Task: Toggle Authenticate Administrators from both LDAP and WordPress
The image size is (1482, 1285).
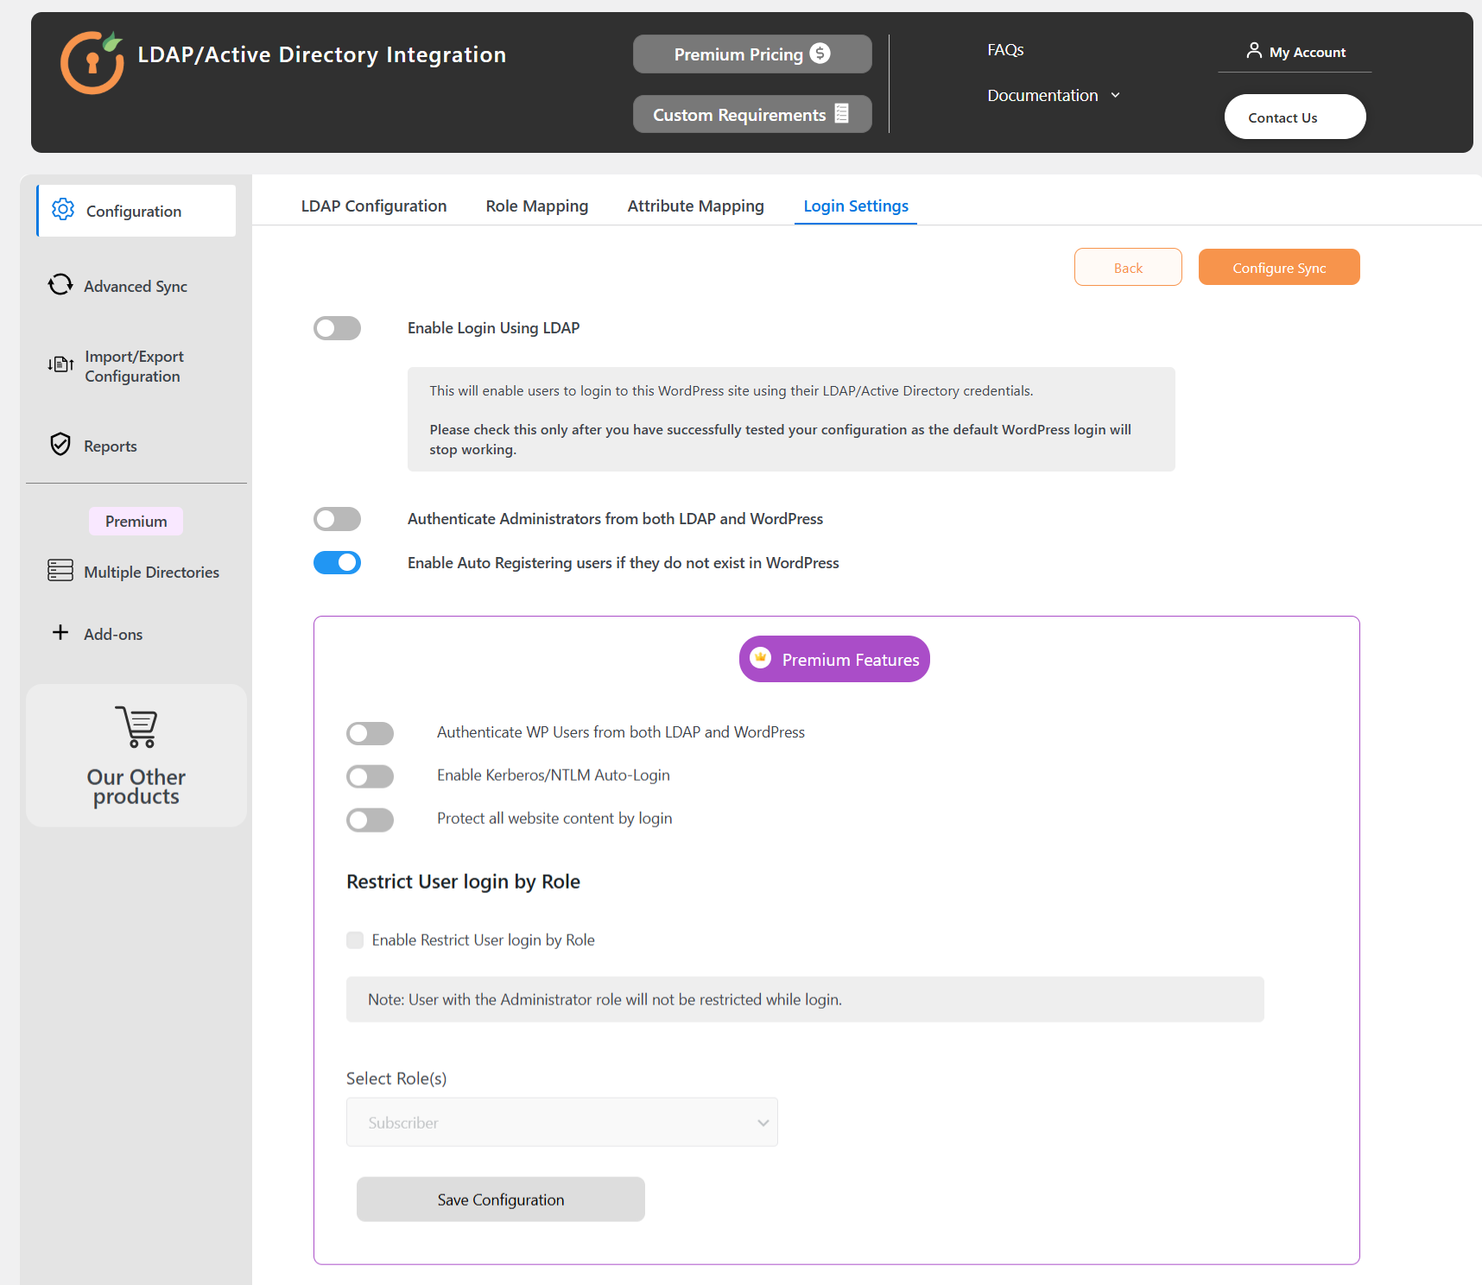Action: tap(337, 519)
